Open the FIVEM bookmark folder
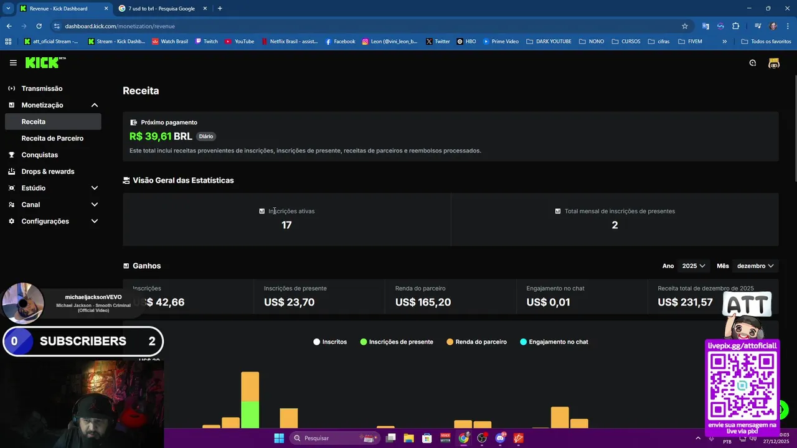The height and width of the screenshot is (448, 797). point(690,42)
